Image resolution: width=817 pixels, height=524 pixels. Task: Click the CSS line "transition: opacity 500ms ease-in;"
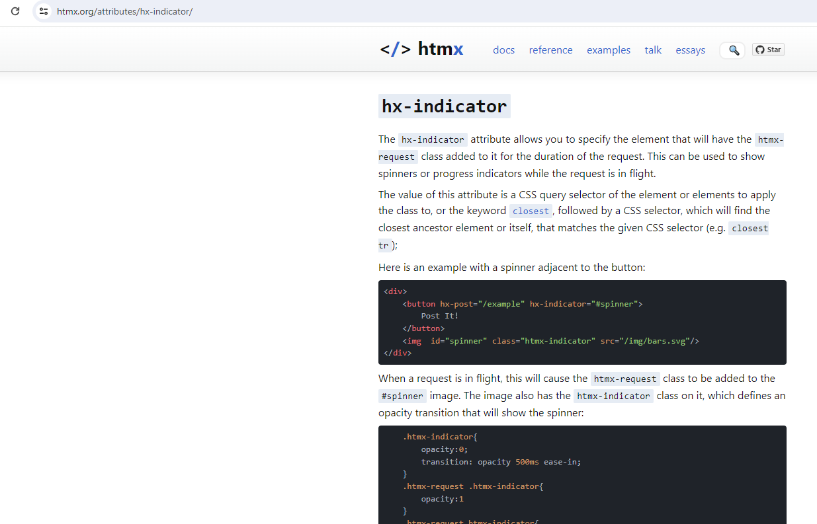501,462
